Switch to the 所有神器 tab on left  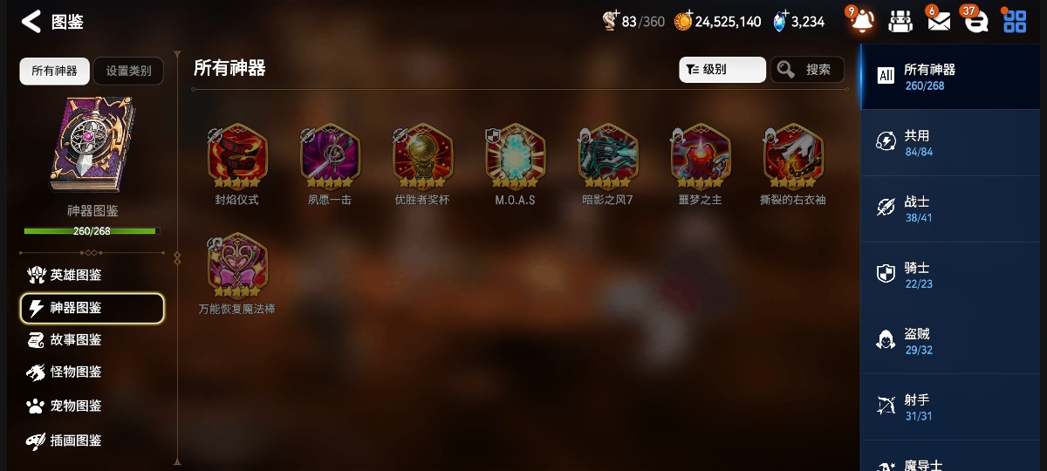pyautogui.click(x=54, y=72)
